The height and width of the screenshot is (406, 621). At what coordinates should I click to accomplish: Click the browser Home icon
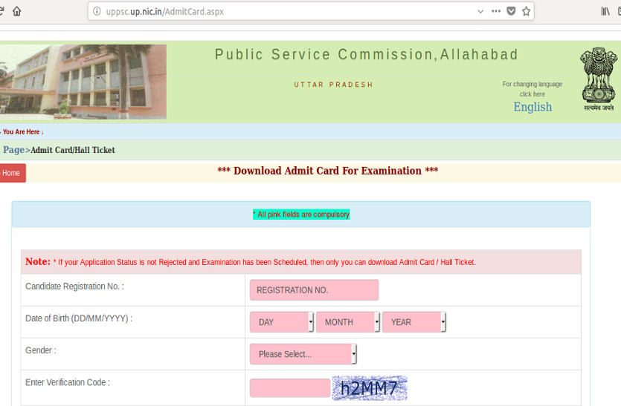coord(16,11)
